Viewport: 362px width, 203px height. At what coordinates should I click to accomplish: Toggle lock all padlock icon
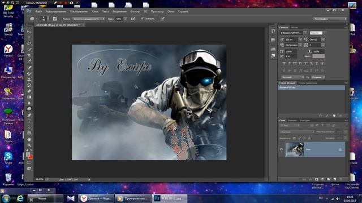[x=309, y=138]
